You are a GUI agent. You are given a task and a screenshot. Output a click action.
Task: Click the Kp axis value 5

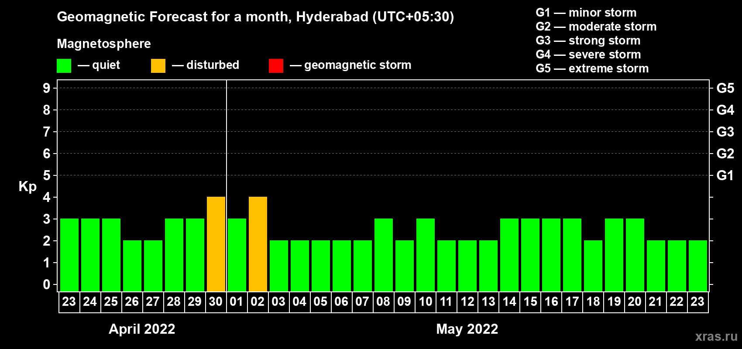click(x=47, y=175)
